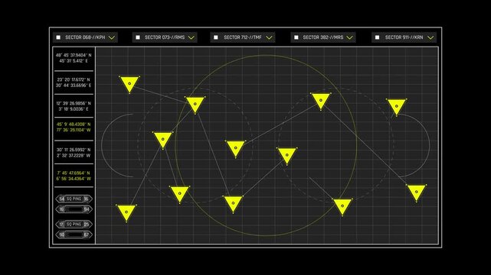Select the 'SECTOR 712-//TMF' label
Image resolution: width=491 pixels, height=275 pixels.
[x=243, y=37]
